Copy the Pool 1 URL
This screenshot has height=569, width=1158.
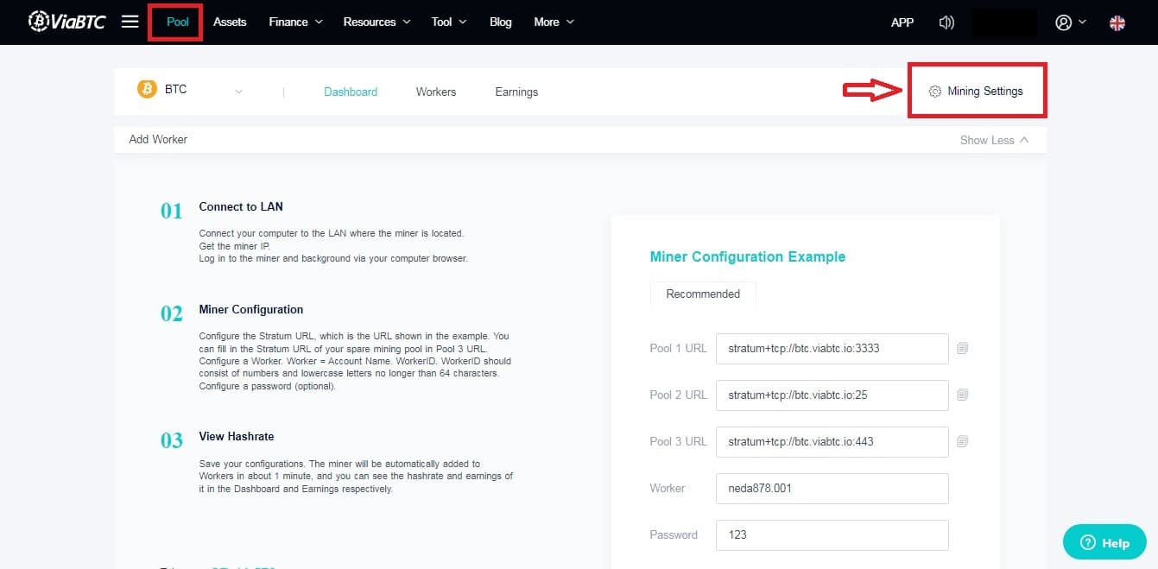click(963, 349)
